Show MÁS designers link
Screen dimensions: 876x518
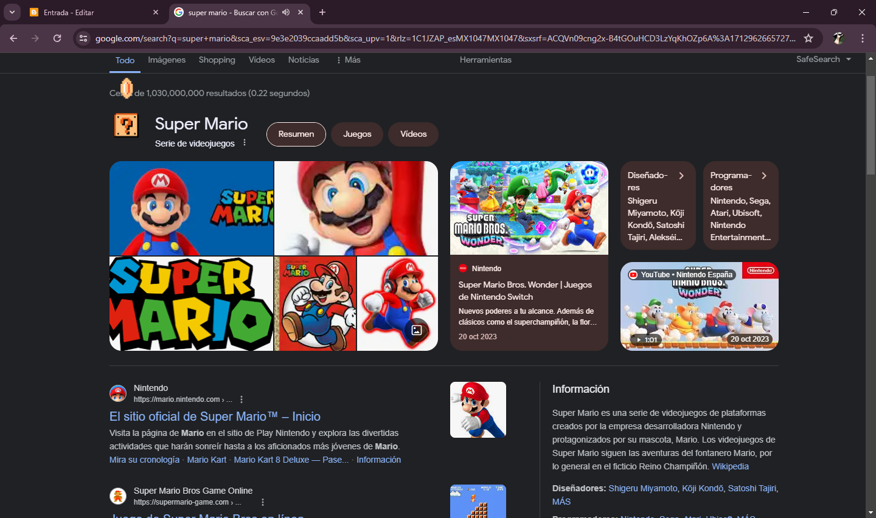click(x=561, y=502)
